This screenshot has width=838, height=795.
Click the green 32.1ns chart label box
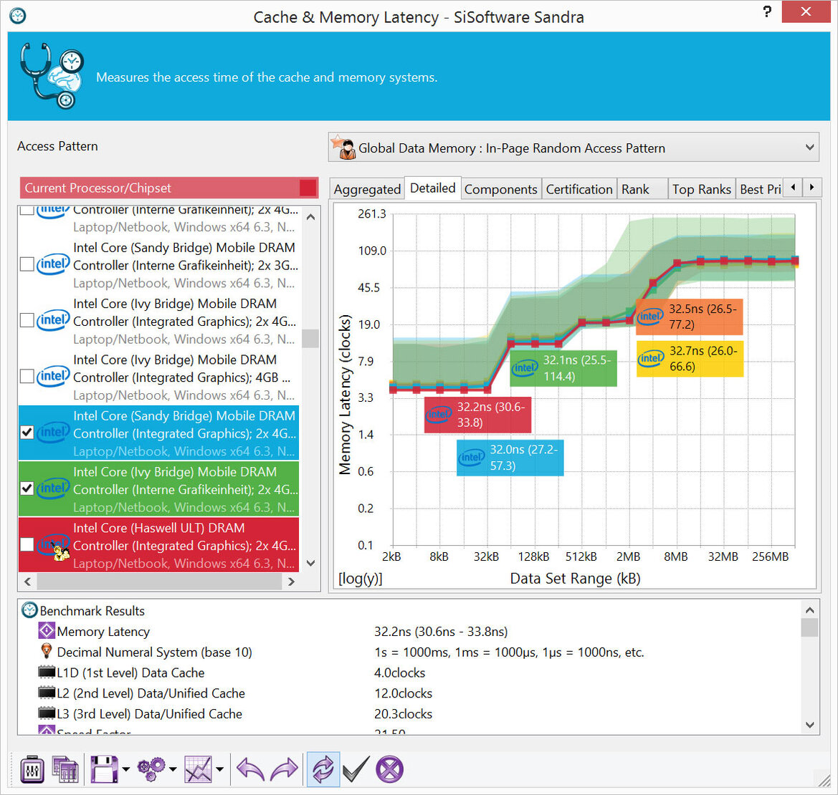tap(563, 368)
